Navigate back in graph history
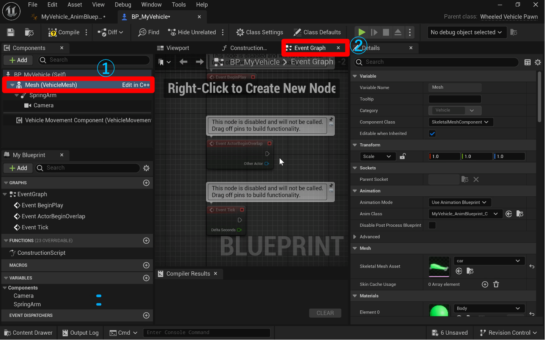Image resolution: width=545 pixels, height=340 pixels. [x=183, y=62]
